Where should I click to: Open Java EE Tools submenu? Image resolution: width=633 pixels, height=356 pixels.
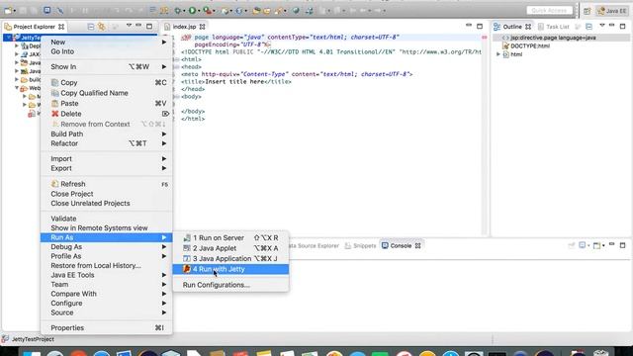(x=107, y=275)
